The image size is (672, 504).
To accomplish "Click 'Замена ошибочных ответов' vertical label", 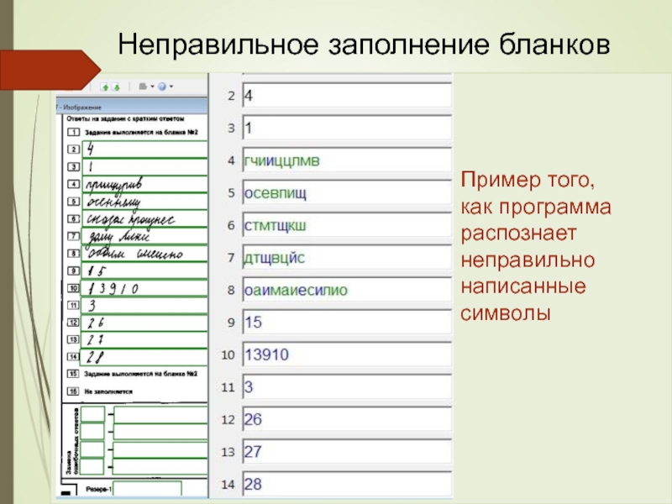I will pyautogui.click(x=73, y=440).
